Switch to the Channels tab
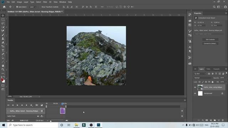 point(216,69)
